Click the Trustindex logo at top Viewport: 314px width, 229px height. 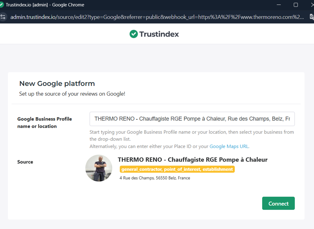click(154, 34)
